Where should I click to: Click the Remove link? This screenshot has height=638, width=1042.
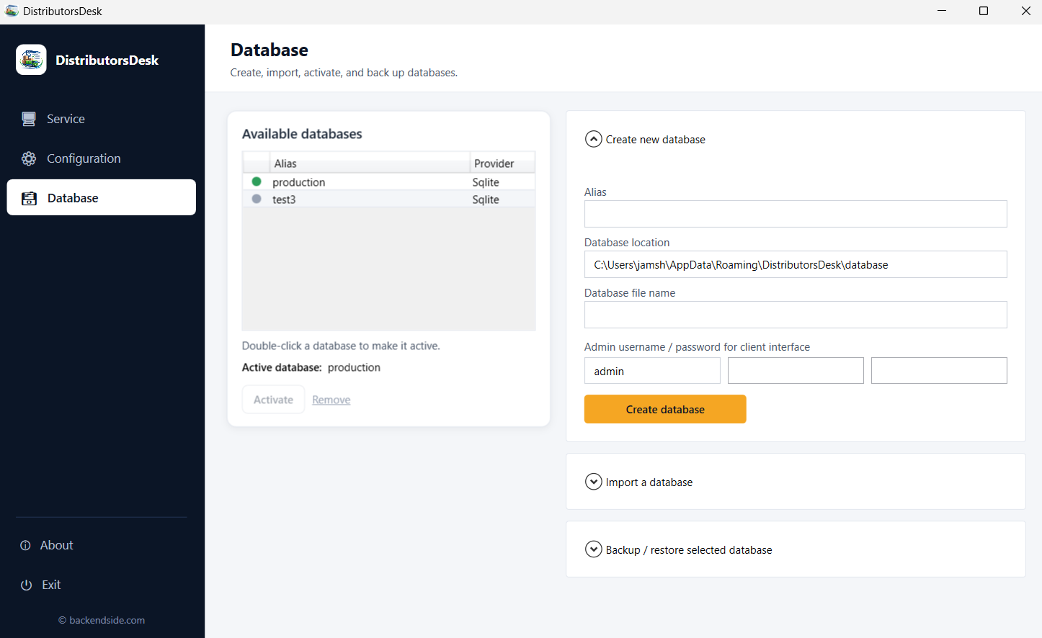331,400
